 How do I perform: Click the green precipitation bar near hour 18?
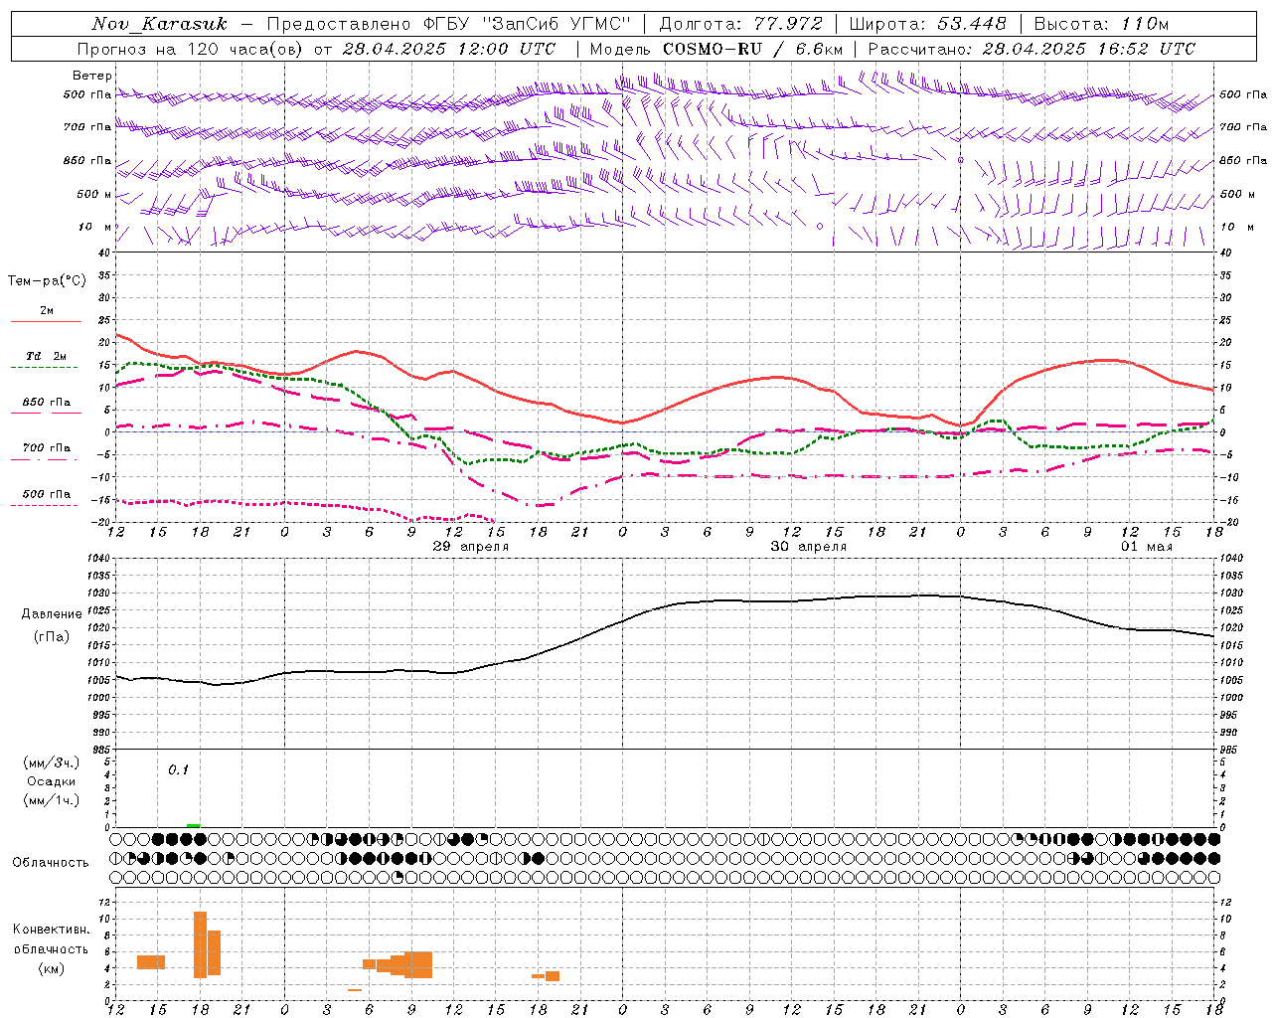tap(193, 825)
